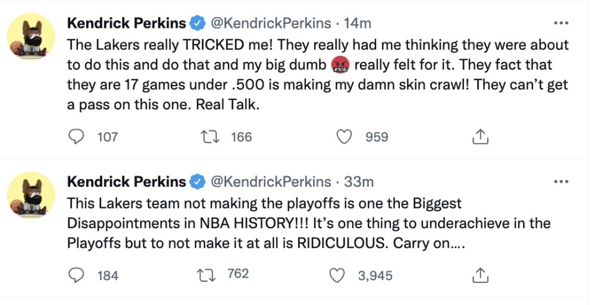Open more options on the 33m tweet
This screenshot has height=305, width=595.
(561, 181)
